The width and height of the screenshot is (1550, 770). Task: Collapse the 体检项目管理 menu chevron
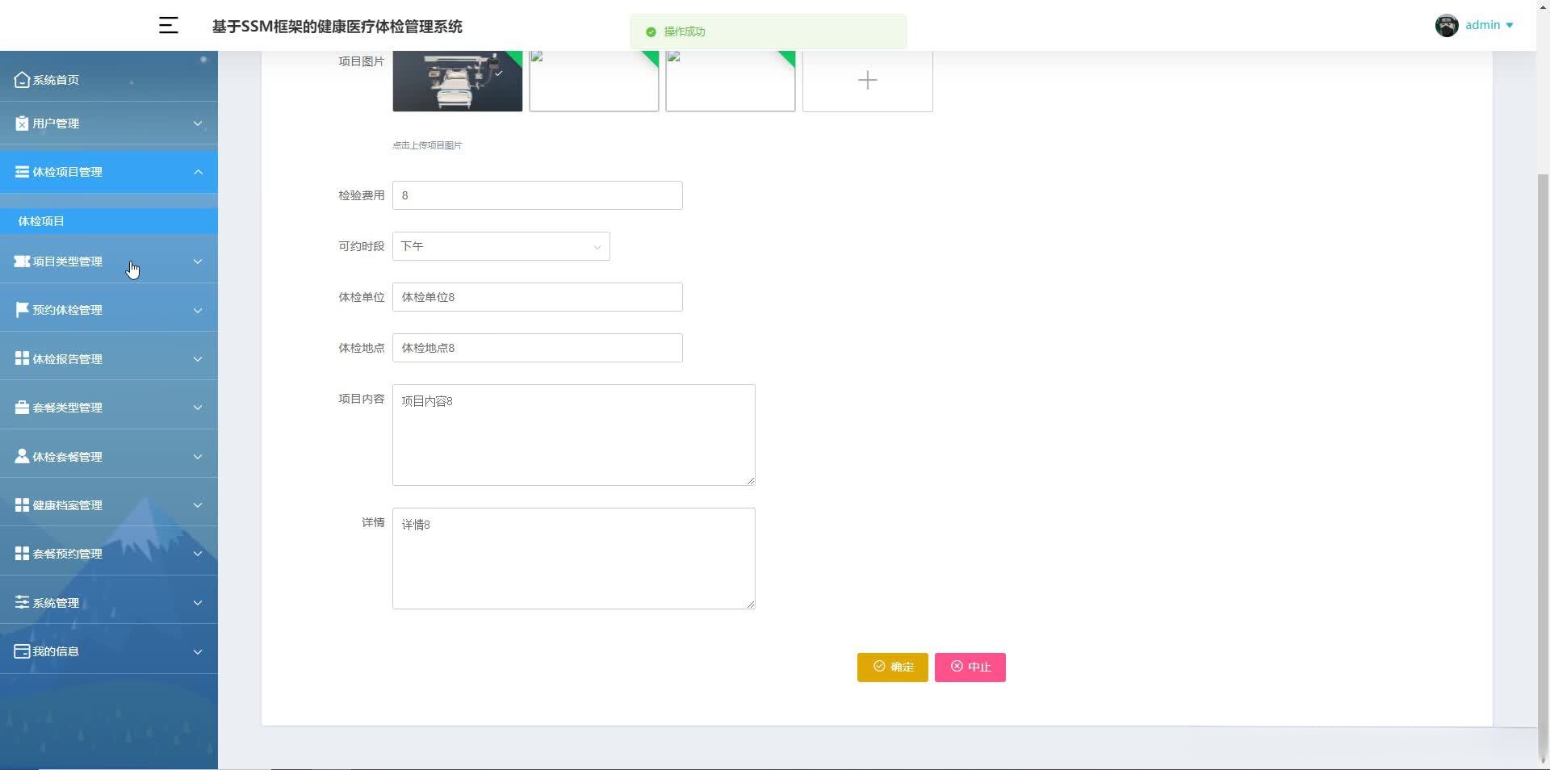coord(198,172)
